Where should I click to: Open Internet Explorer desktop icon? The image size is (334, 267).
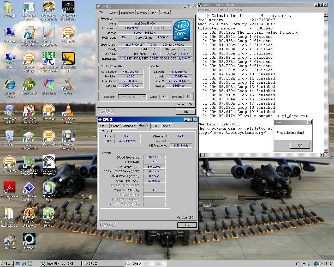[x=10, y=88]
